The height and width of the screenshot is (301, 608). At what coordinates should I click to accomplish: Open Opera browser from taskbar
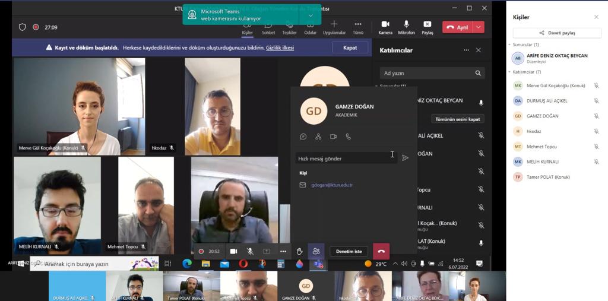click(243, 264)
